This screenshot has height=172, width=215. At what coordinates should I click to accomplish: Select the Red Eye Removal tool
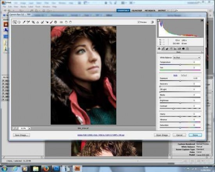[47, 22]
